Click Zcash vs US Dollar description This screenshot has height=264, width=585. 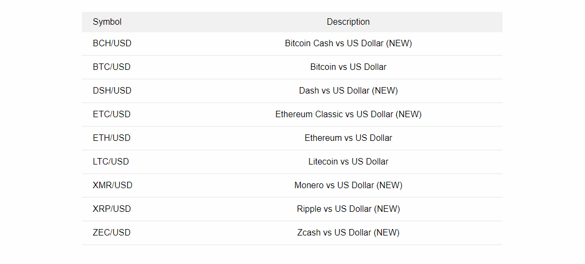348,233
